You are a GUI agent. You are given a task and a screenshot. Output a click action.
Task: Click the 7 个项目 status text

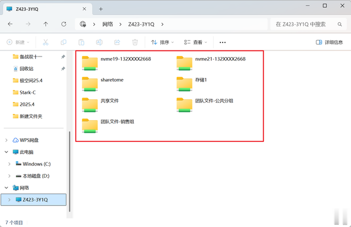(x=14, y=223)
